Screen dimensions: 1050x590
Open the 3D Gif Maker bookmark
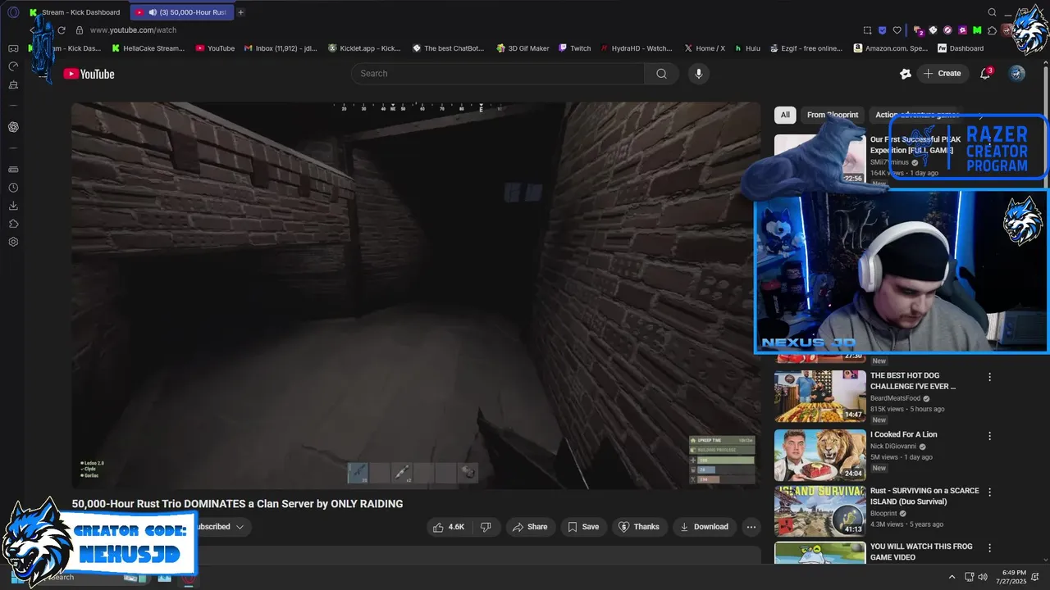pyautogui.click(x=523, y=48)
